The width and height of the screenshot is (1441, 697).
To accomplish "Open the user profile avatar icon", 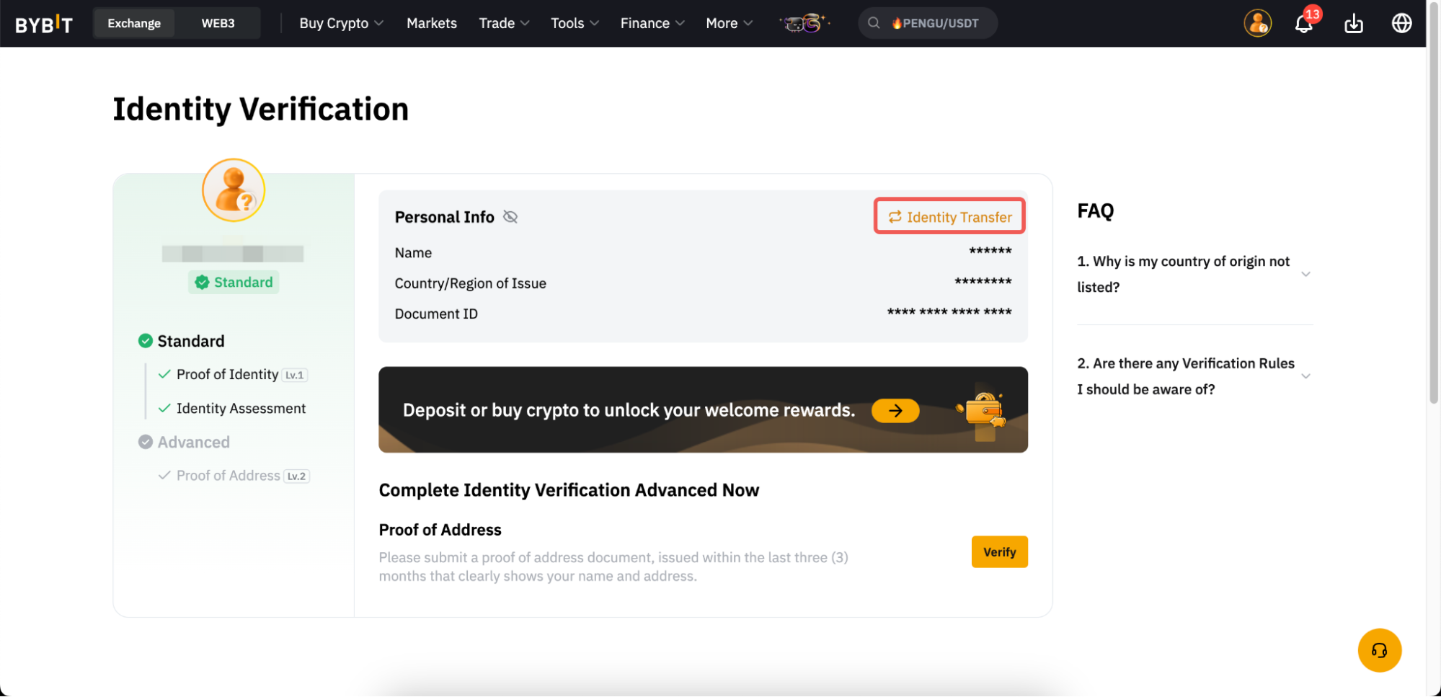I will 1257,23.
